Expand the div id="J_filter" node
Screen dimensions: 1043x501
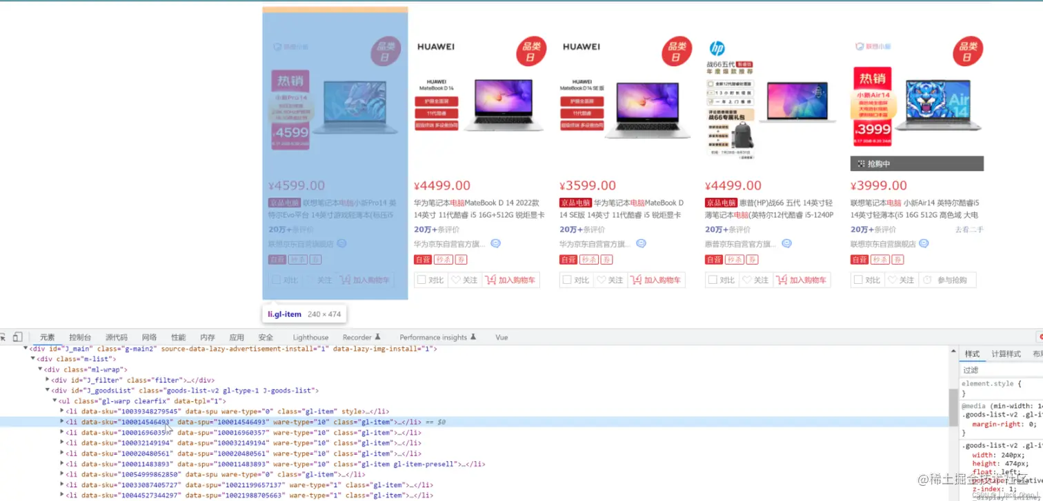[x=48, y=380]
